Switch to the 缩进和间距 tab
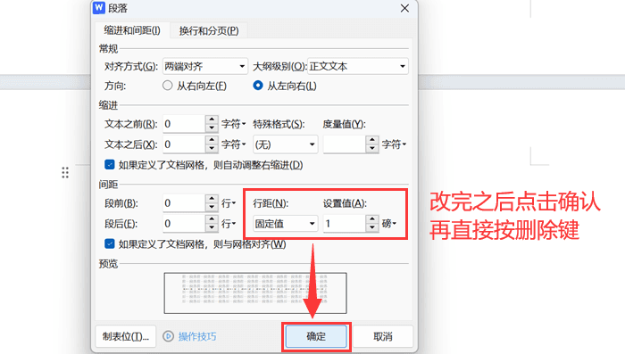 pos(132,30)
